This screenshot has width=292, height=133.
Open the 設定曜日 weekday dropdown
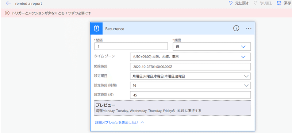[190, 76]
